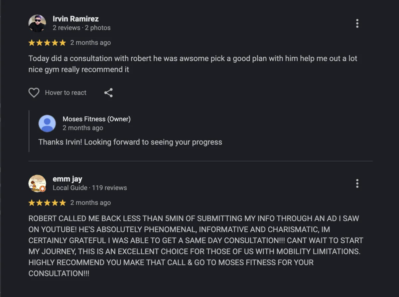Click Irvin Ramirez's profile photo

click(37, 23)
